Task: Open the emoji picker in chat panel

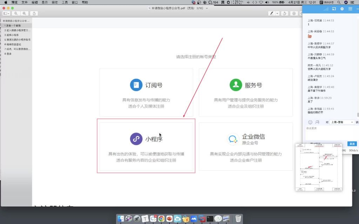Action: (310, 122)
